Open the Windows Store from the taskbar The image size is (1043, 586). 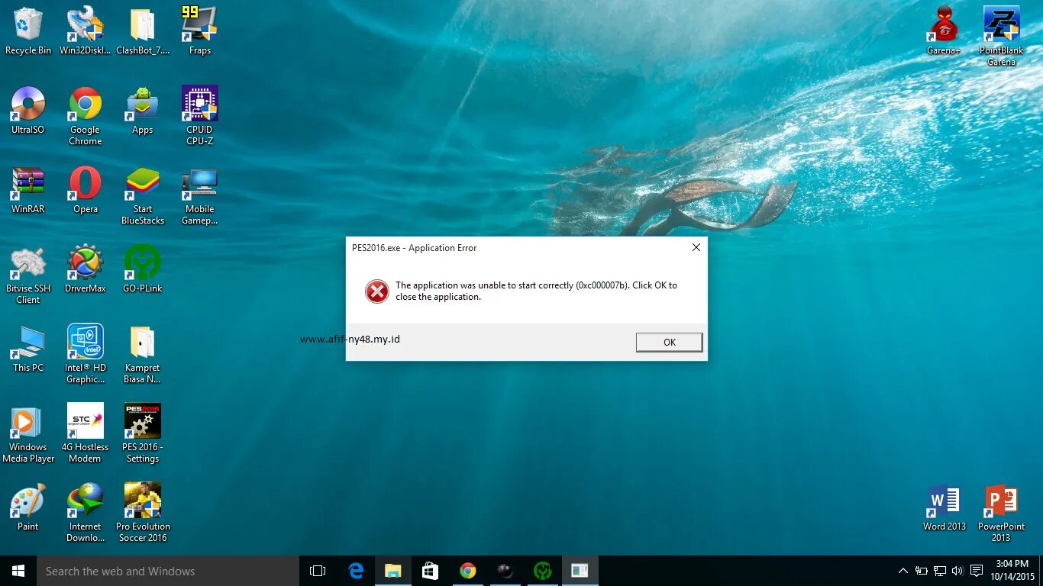(x=431, y=571)
